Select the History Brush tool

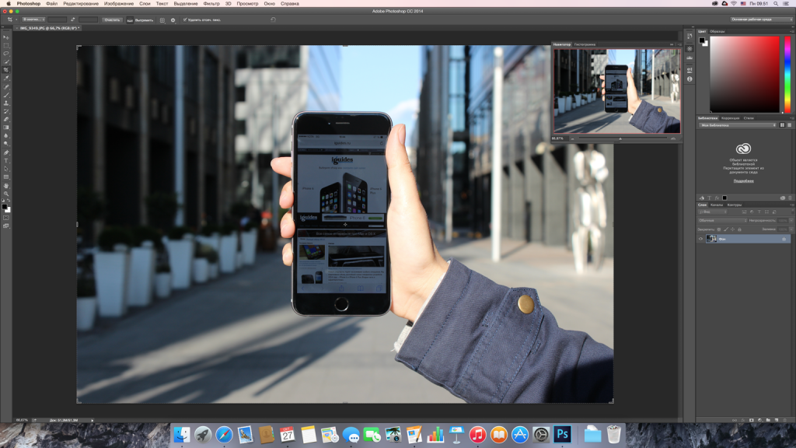click(6, 111)
